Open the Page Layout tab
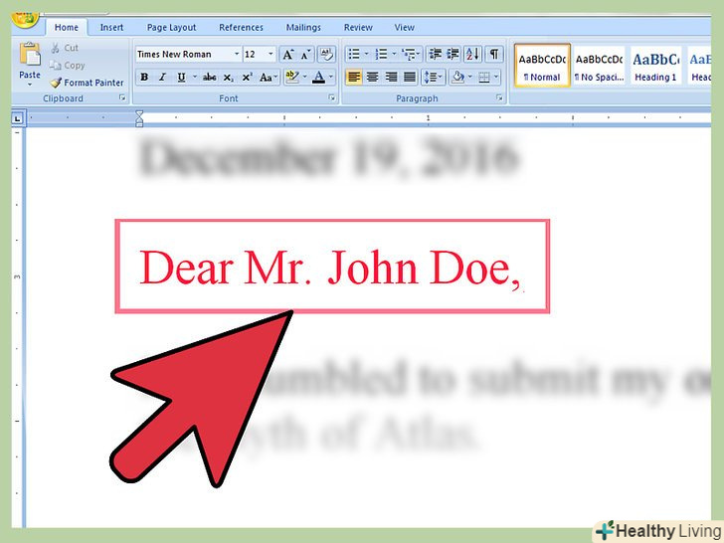Viewport: 724px width, 543px height. (x=171, y=27)
